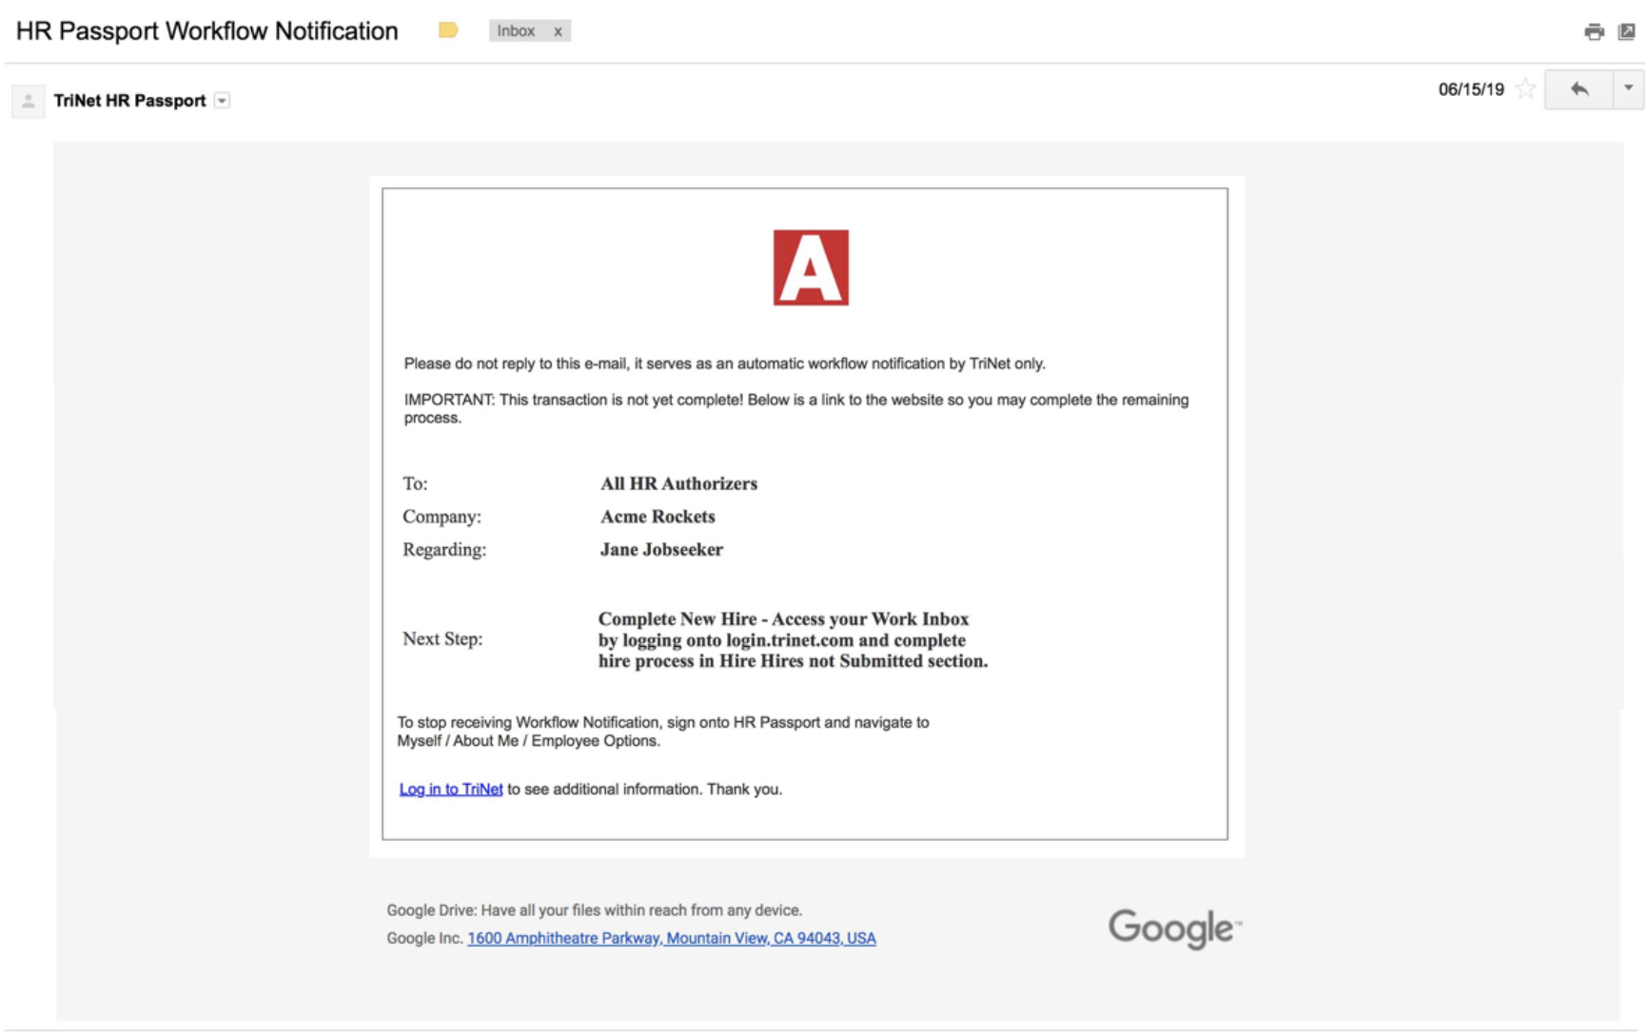
Task: Click the sender name TriNet HR Passport
Action: (129, 101)
